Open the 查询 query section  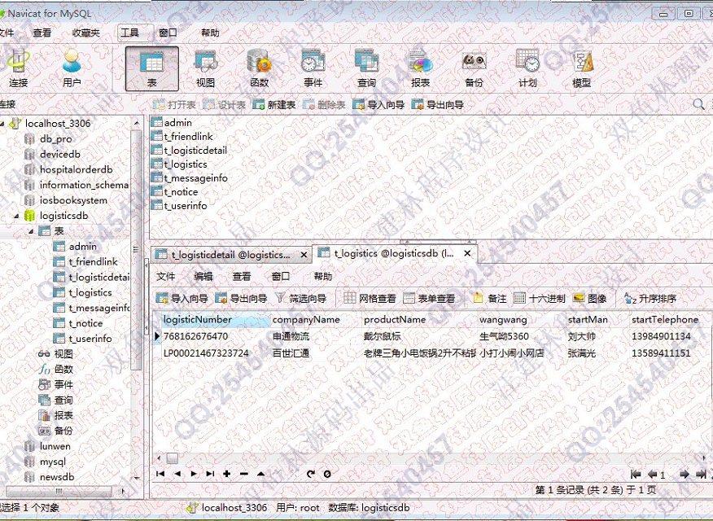pos(366,68)
